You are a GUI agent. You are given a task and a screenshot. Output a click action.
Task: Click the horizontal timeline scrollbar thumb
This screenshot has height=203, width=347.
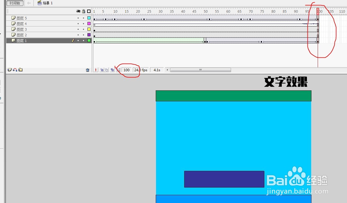(x=201, y=70)
